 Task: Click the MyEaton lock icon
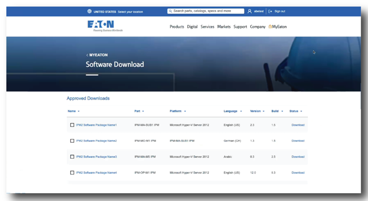pos(270,27)
